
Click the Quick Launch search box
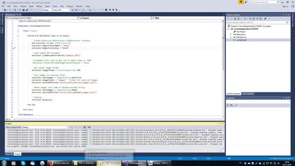click(x=264, y=2)
